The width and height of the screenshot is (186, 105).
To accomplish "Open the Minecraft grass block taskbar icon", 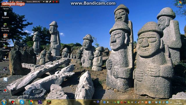I will [49, 102].
